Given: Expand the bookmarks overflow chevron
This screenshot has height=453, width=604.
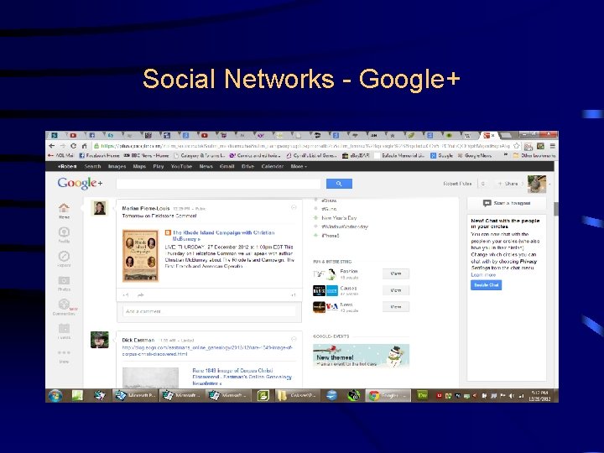Looking at the screenshot, I should pyautogui.click(x=505, y=155).
